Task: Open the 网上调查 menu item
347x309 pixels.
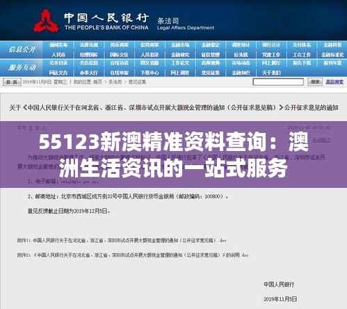Action: coord(180,73)
